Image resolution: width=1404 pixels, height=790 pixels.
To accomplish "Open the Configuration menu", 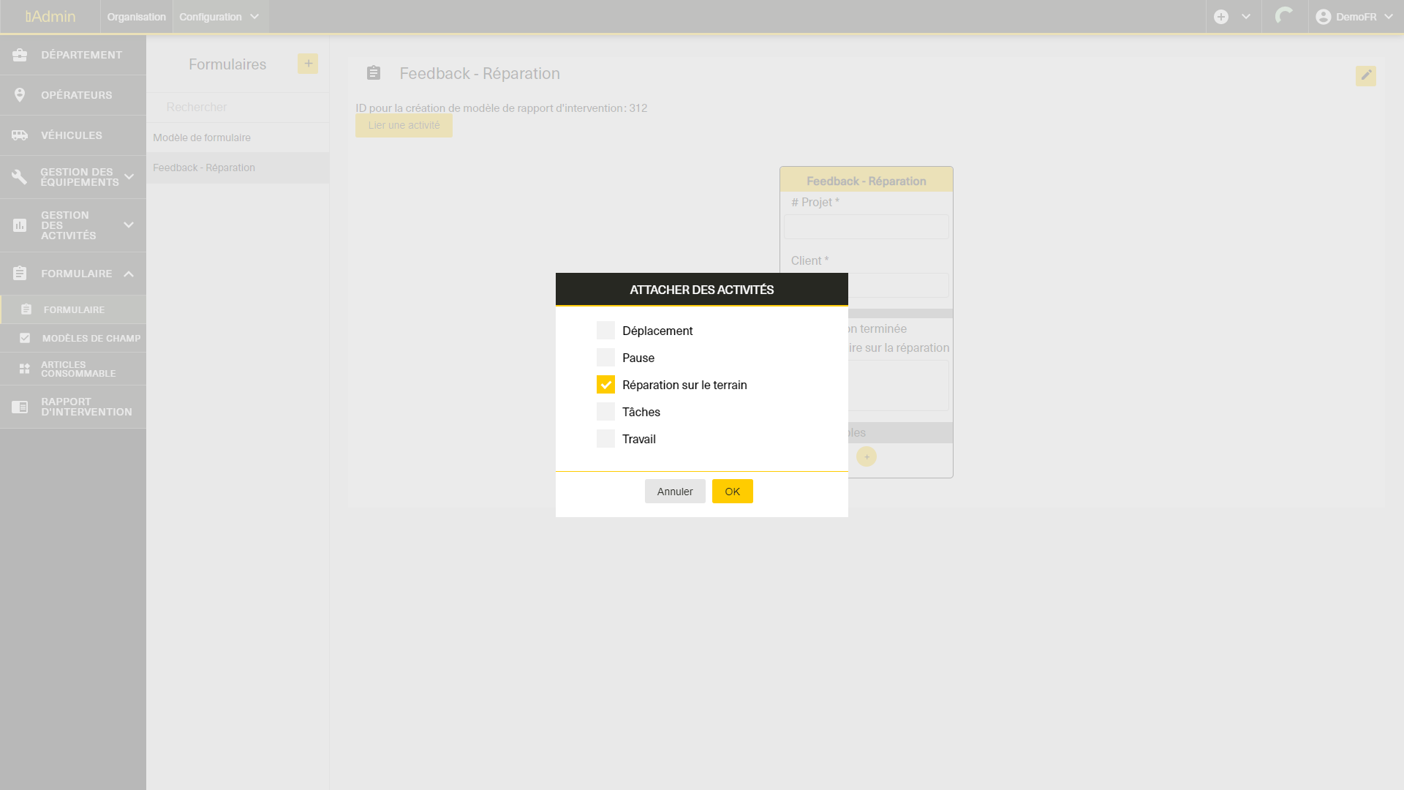I will pos(219,17).
